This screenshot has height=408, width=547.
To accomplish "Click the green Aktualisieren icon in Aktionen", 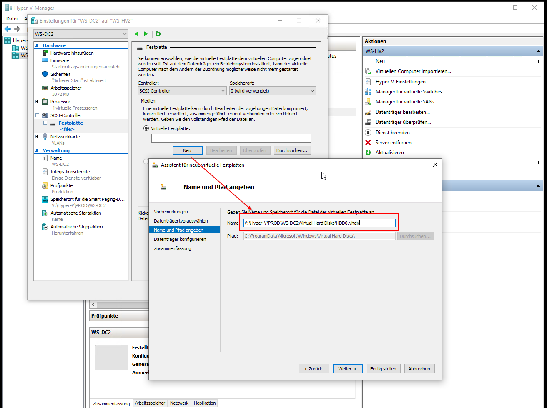I will pyautogui.click(x=368, y=153).
